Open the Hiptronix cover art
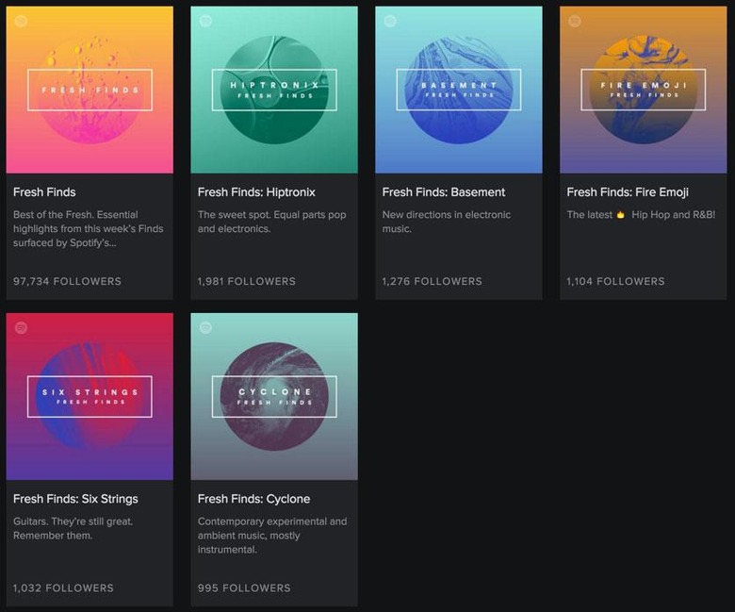 pos(274,90)
